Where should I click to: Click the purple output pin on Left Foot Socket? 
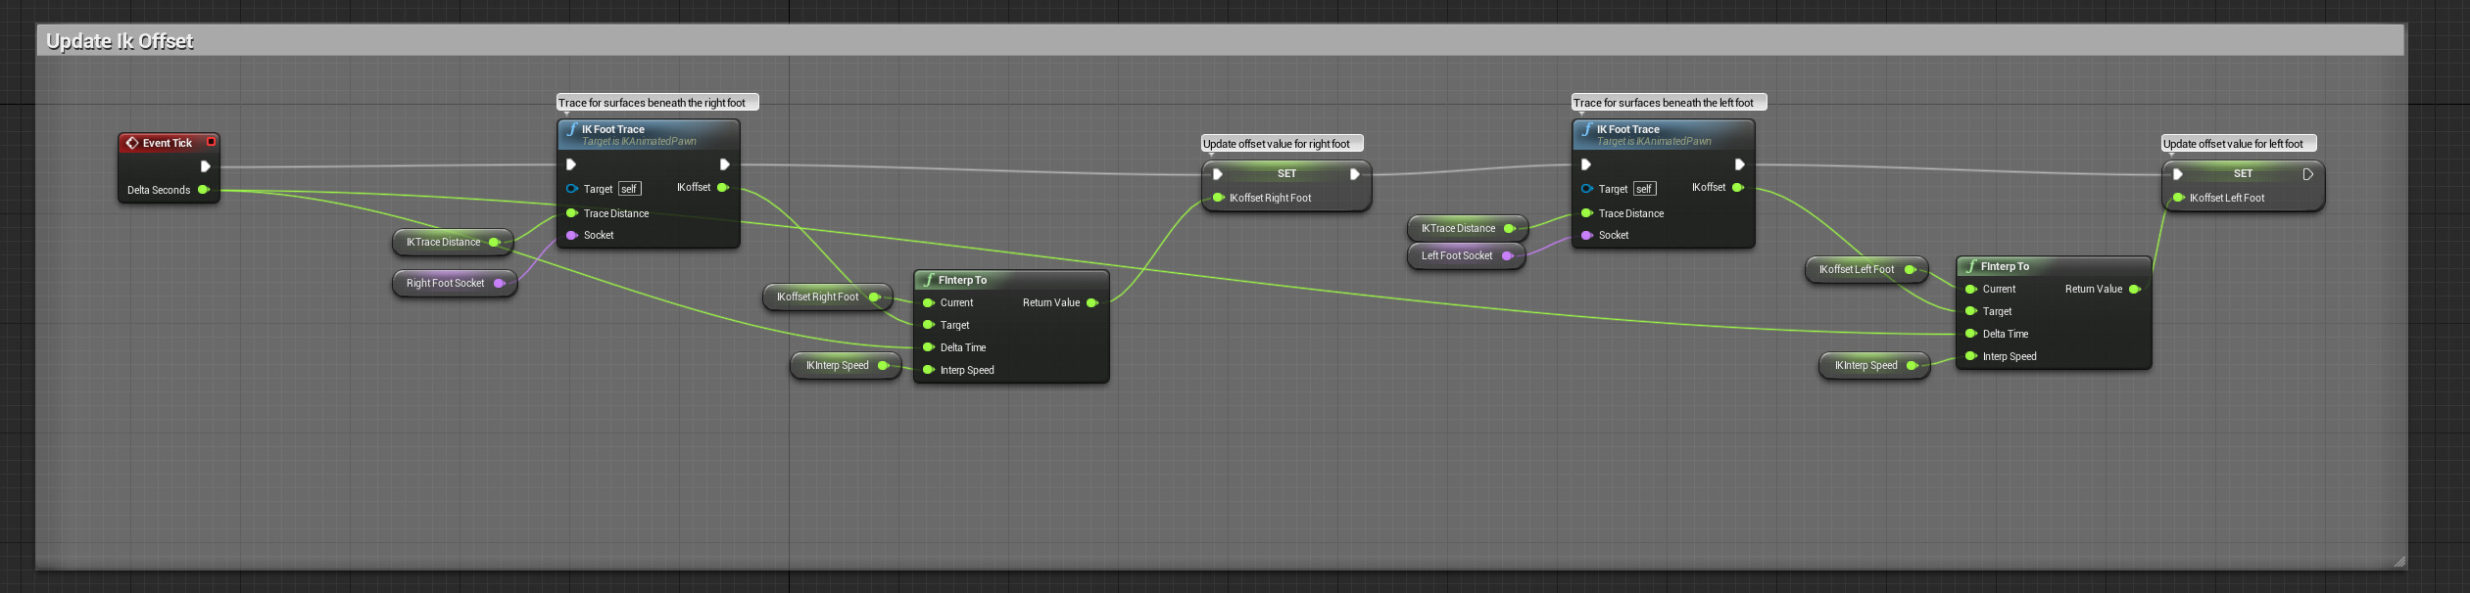[x=1507, y=256]
